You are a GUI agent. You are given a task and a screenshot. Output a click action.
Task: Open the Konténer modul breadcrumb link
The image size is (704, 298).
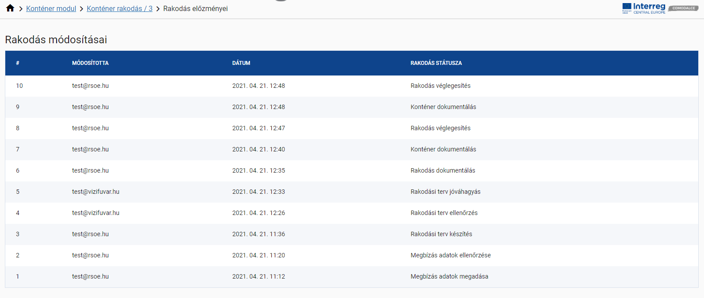(51, 9)
